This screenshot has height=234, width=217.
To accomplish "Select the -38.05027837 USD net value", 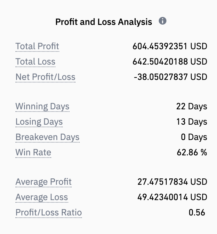I will 171,77.
